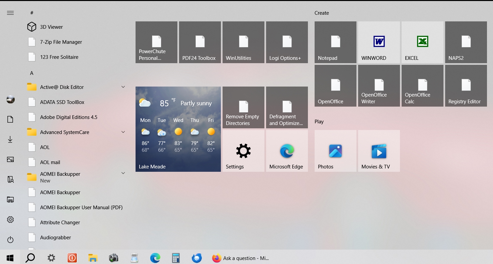Open the settings gear in the taskbar
The width and height of the screenshot is (493, 264).
tap(51, 258)
